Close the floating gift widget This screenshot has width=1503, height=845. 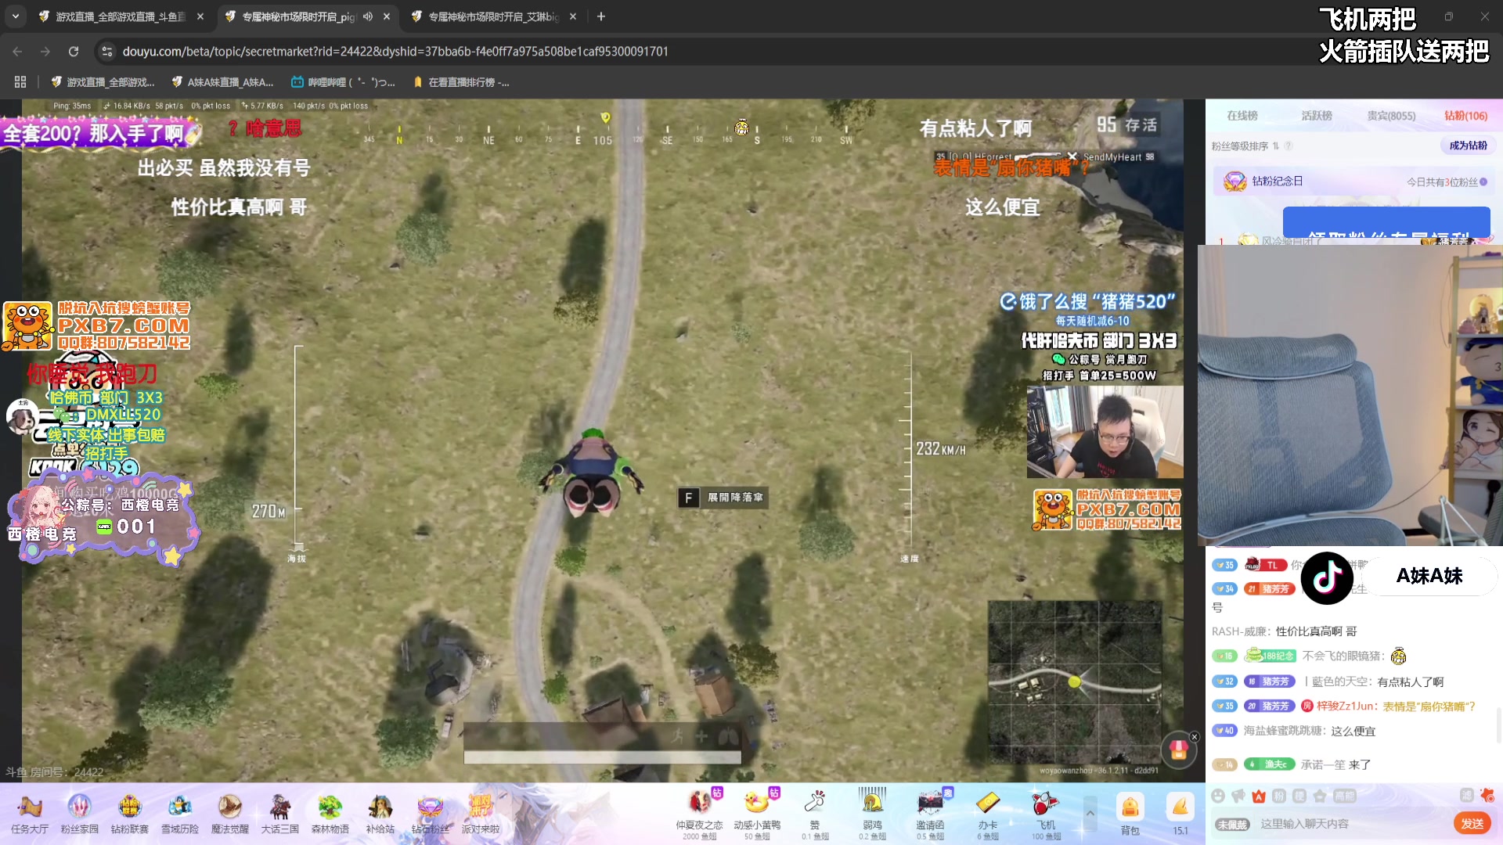pos(1195,737)
